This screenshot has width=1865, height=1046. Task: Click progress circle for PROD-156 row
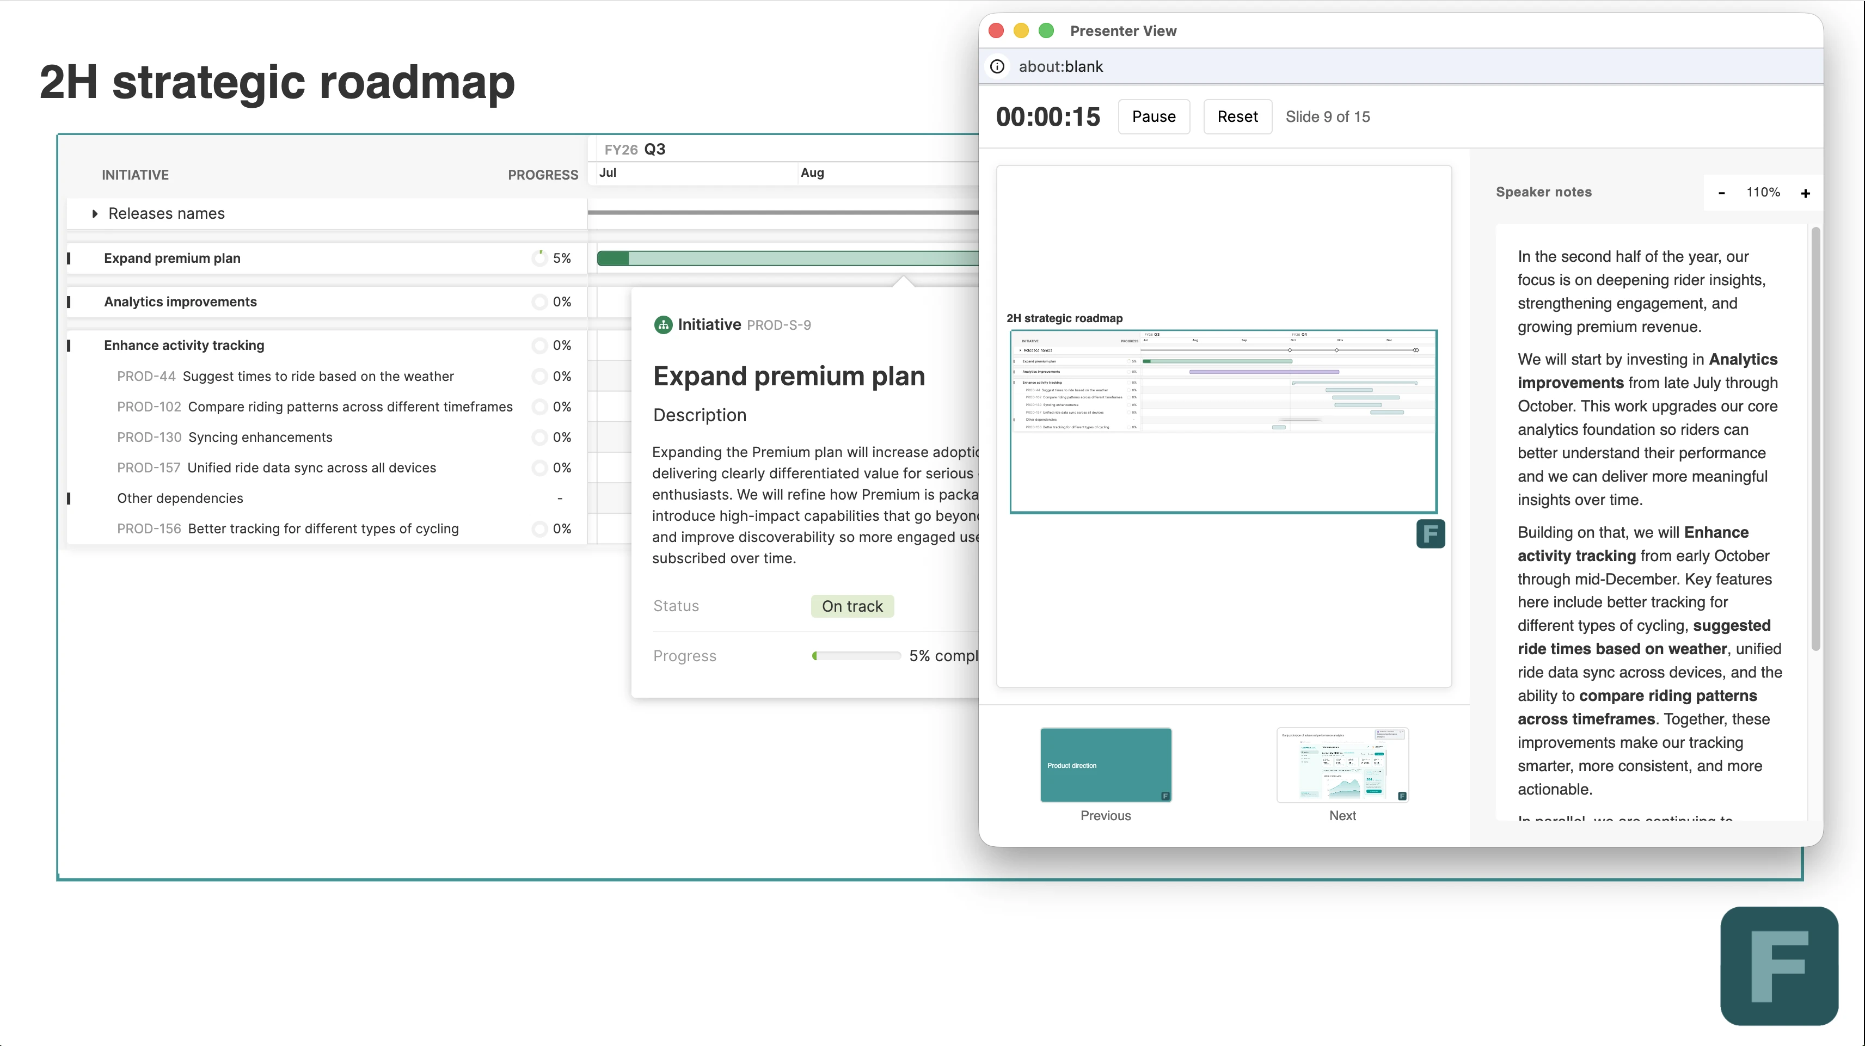pyautogui.click(x=539, y=529)
